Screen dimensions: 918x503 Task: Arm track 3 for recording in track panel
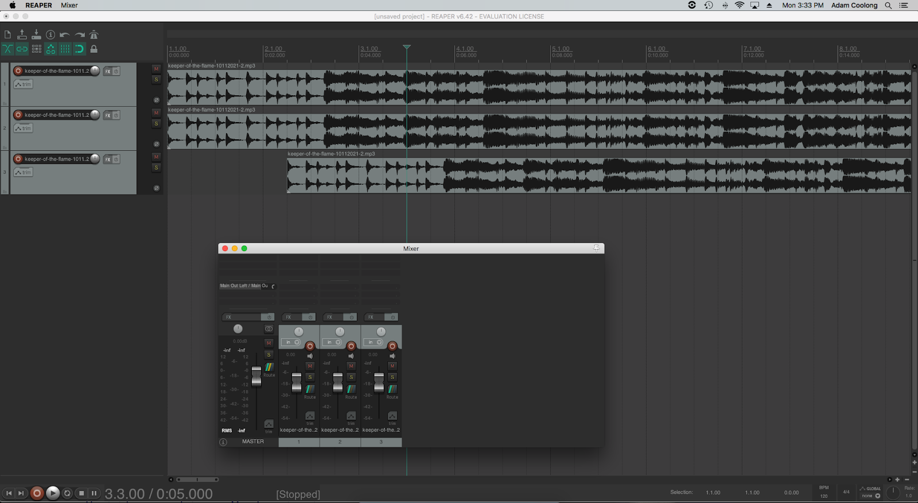point(18,159)
